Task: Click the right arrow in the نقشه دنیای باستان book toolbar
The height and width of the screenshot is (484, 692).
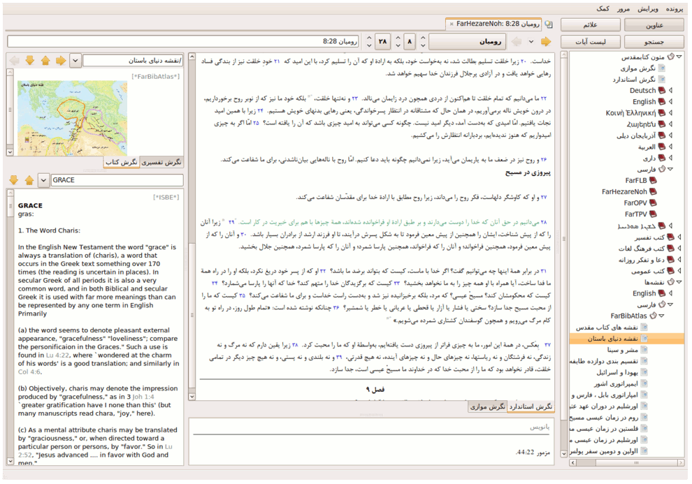Action: (x=60, y=60)
